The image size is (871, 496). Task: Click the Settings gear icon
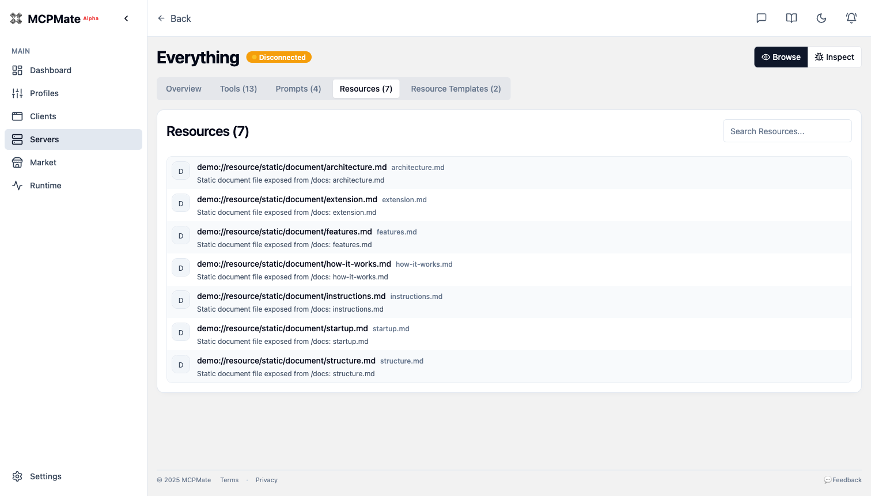[x=17, y=476]
